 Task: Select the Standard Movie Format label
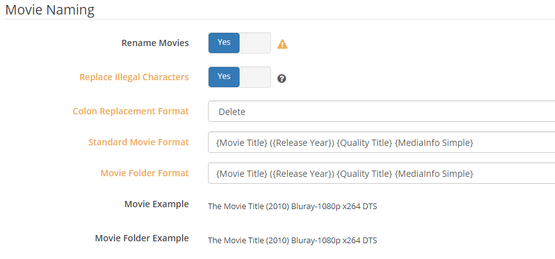(x=138, y=142)
